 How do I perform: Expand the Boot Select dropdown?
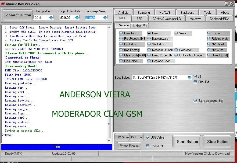coord(189,78)
